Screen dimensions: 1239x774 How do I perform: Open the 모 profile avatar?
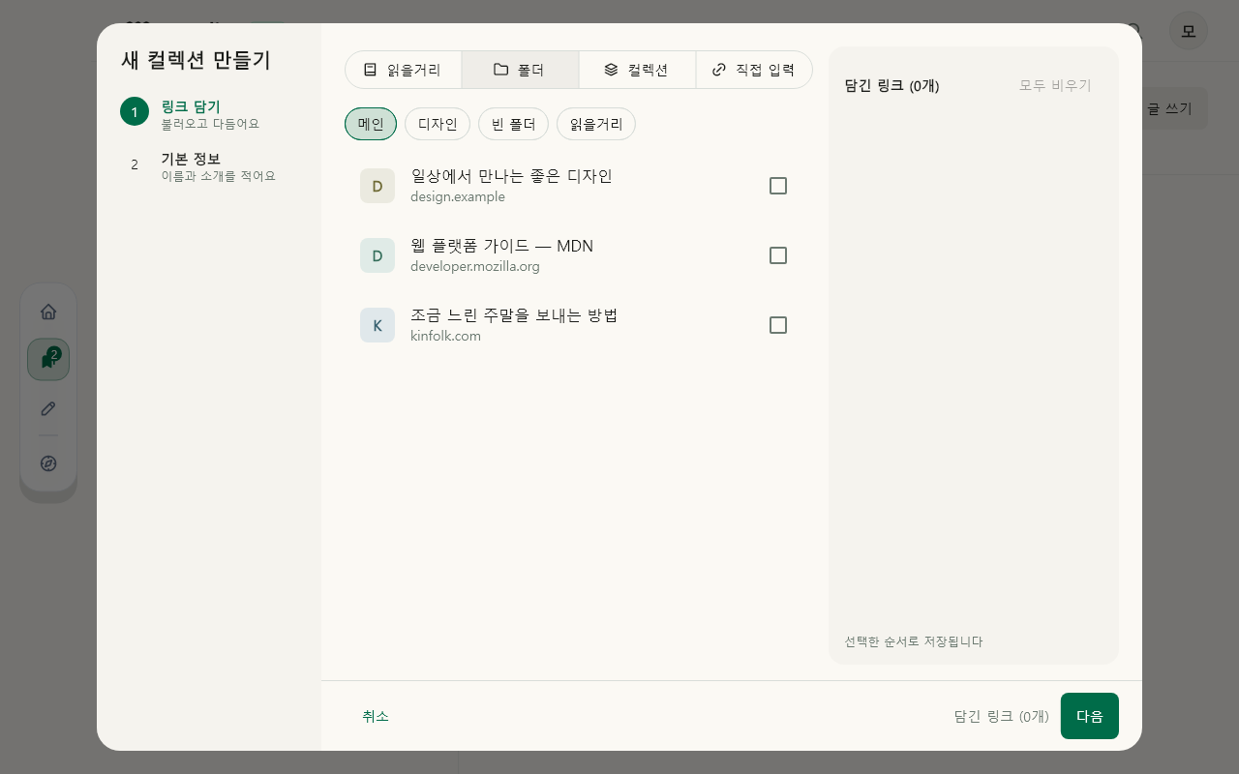click(1188, 31)
